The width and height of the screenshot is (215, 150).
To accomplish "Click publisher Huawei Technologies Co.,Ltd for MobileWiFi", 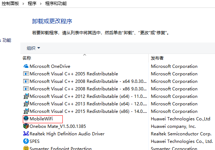I will 180,119.
